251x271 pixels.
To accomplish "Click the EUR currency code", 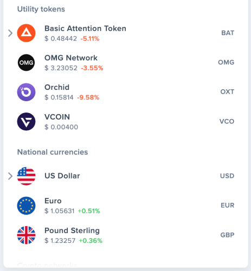I will point(228,206).
